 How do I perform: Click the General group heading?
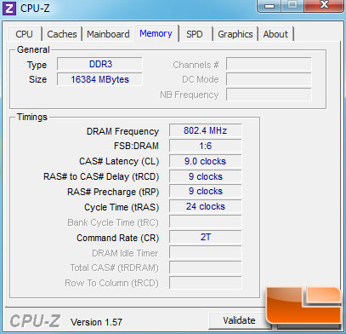pyautogui.click(x=33, y=49)
